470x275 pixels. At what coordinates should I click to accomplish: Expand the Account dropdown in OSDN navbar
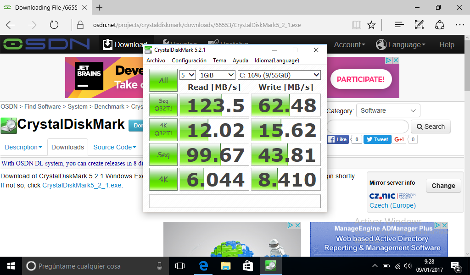[349, 44]
